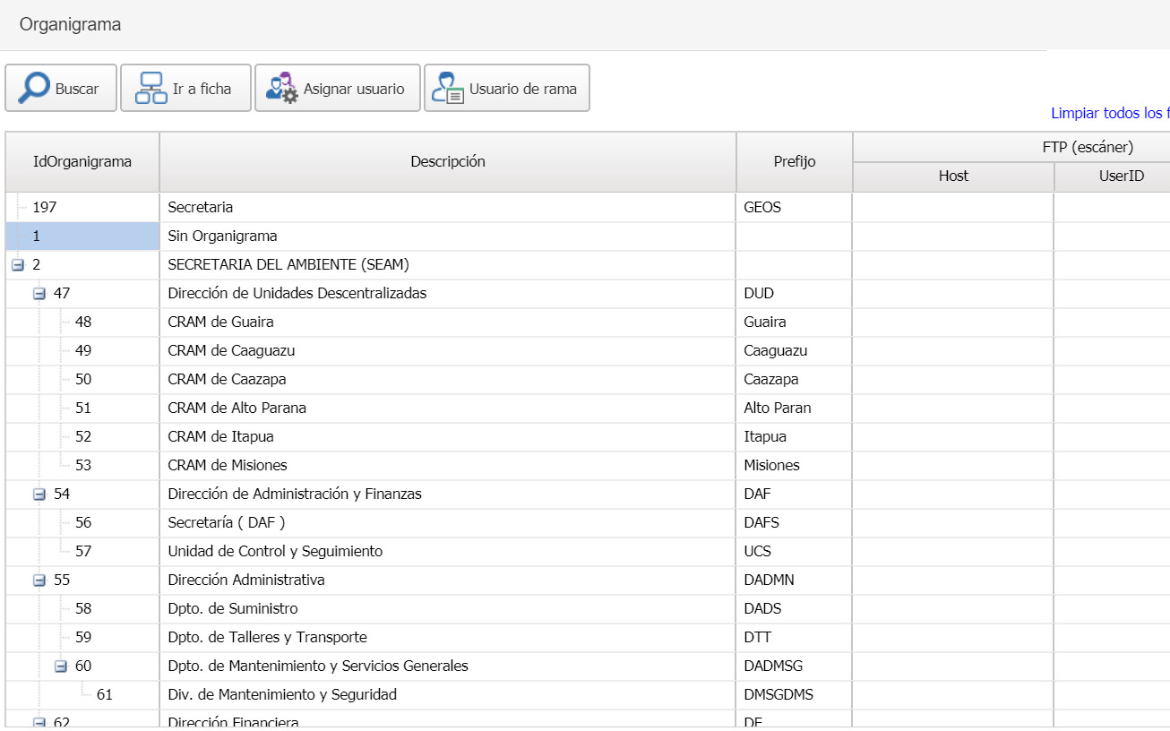Click the 'DAFS' prefix cell
Viewport: 1170px width, 731px height.
(x=795, y=523)
